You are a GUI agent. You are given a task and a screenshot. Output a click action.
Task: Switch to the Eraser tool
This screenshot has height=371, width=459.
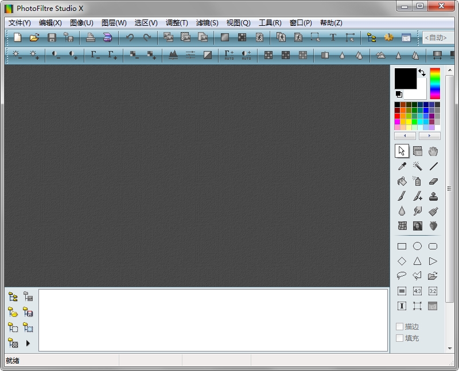pyautogui.click(x=433, y=181)
